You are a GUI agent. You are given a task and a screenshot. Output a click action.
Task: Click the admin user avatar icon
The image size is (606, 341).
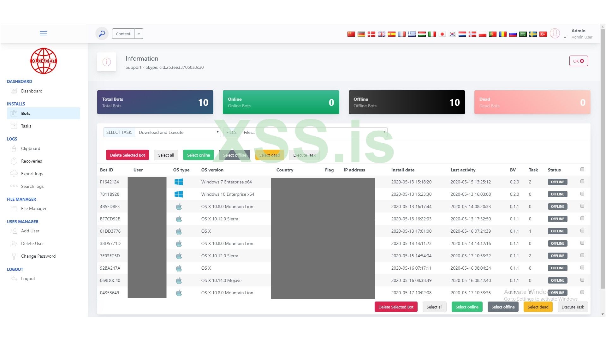click(x=555, y=33)
